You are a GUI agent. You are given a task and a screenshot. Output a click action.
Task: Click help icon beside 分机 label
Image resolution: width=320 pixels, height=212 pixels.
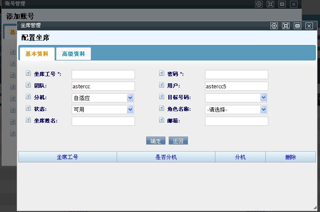click(28, 97)
